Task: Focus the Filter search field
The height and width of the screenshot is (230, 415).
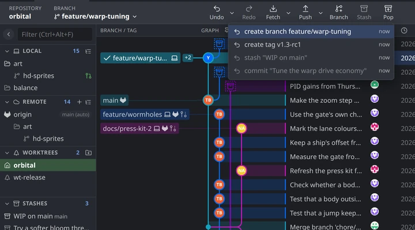Action: (x=55, y=34)
